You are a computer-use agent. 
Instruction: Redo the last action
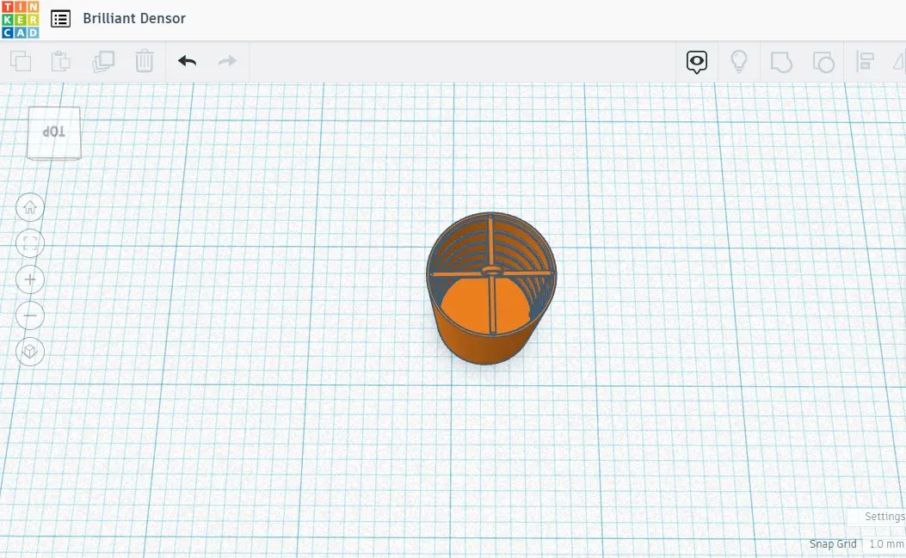[x=228, y=61]
